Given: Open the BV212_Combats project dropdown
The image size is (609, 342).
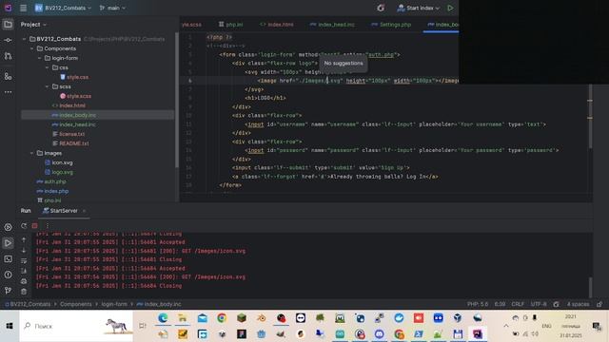Looking at the screenshot, I should (x=63, y=8).
